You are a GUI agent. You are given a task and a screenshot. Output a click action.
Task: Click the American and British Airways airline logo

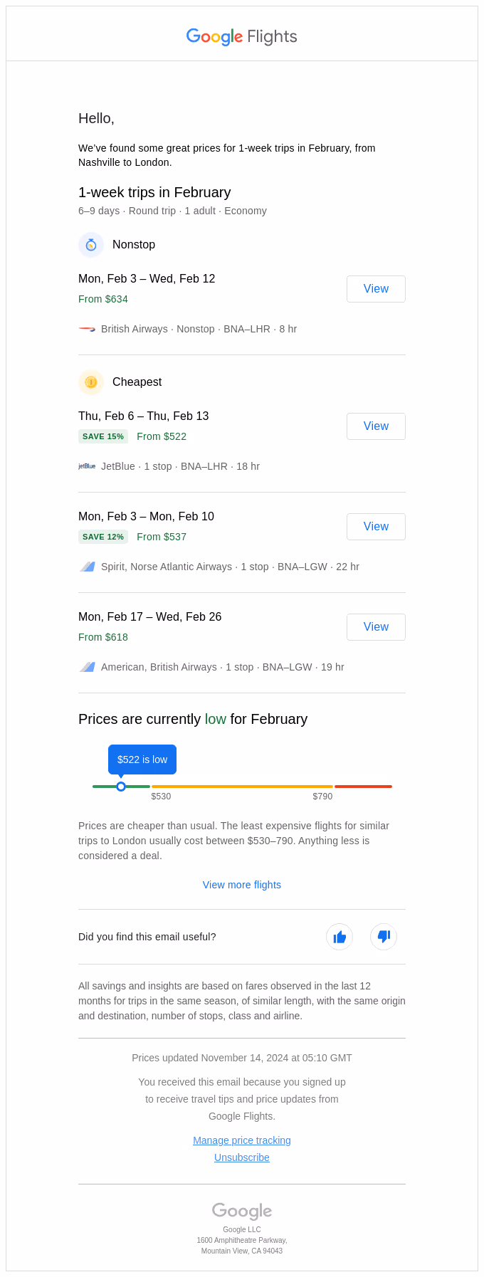(x=87, y=667)
